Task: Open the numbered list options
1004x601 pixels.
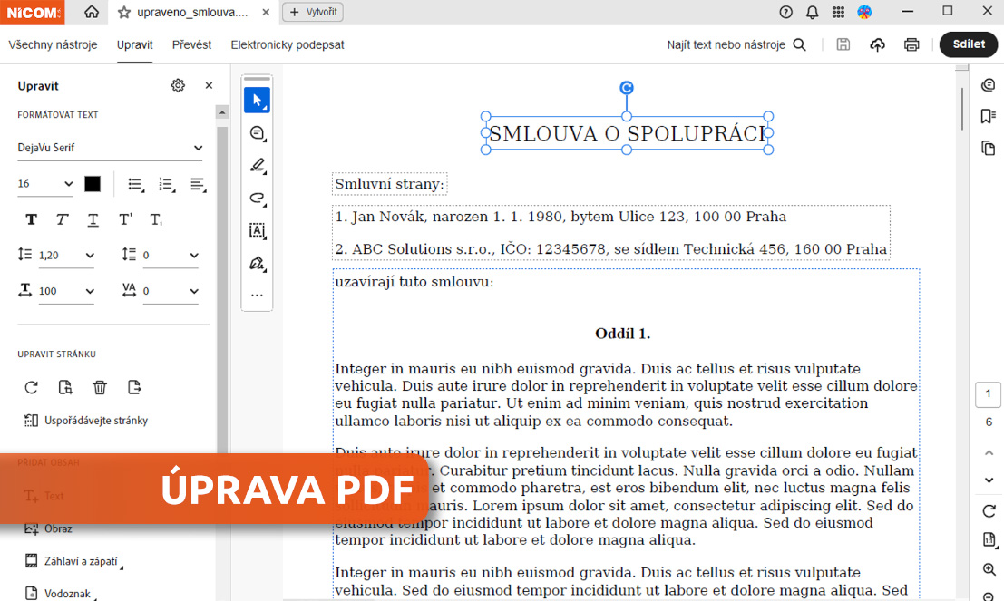Action: tap(167, 184)
